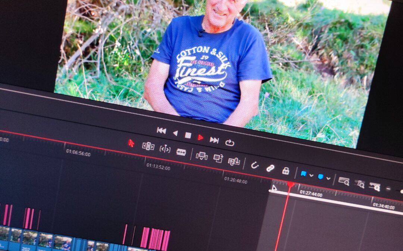The image size is (403, 251).
Task: Select the red arrow Selection Mode tool
Action: pyautogui.click(x=131, y=143)
